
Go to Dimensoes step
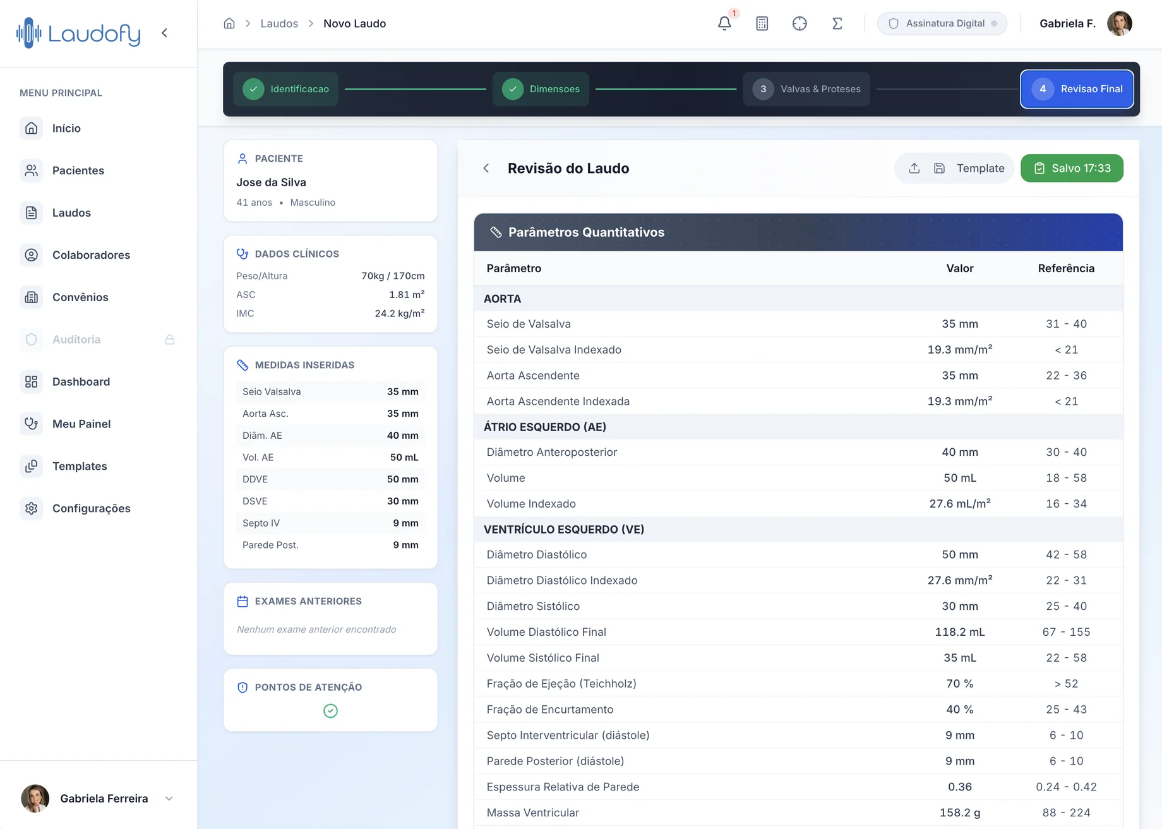(541, 89)
